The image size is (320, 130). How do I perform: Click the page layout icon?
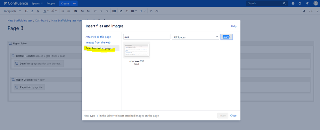[x=114, y=11]
